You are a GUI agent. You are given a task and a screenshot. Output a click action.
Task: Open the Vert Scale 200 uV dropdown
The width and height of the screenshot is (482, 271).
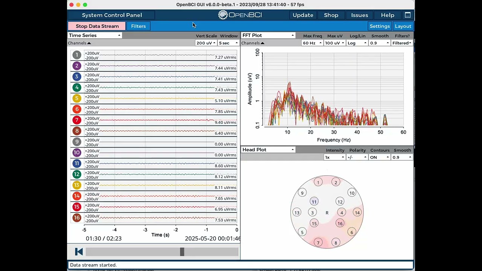coord(206,43)
